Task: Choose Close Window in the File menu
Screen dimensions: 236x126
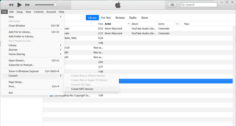Action: (32, 26)
